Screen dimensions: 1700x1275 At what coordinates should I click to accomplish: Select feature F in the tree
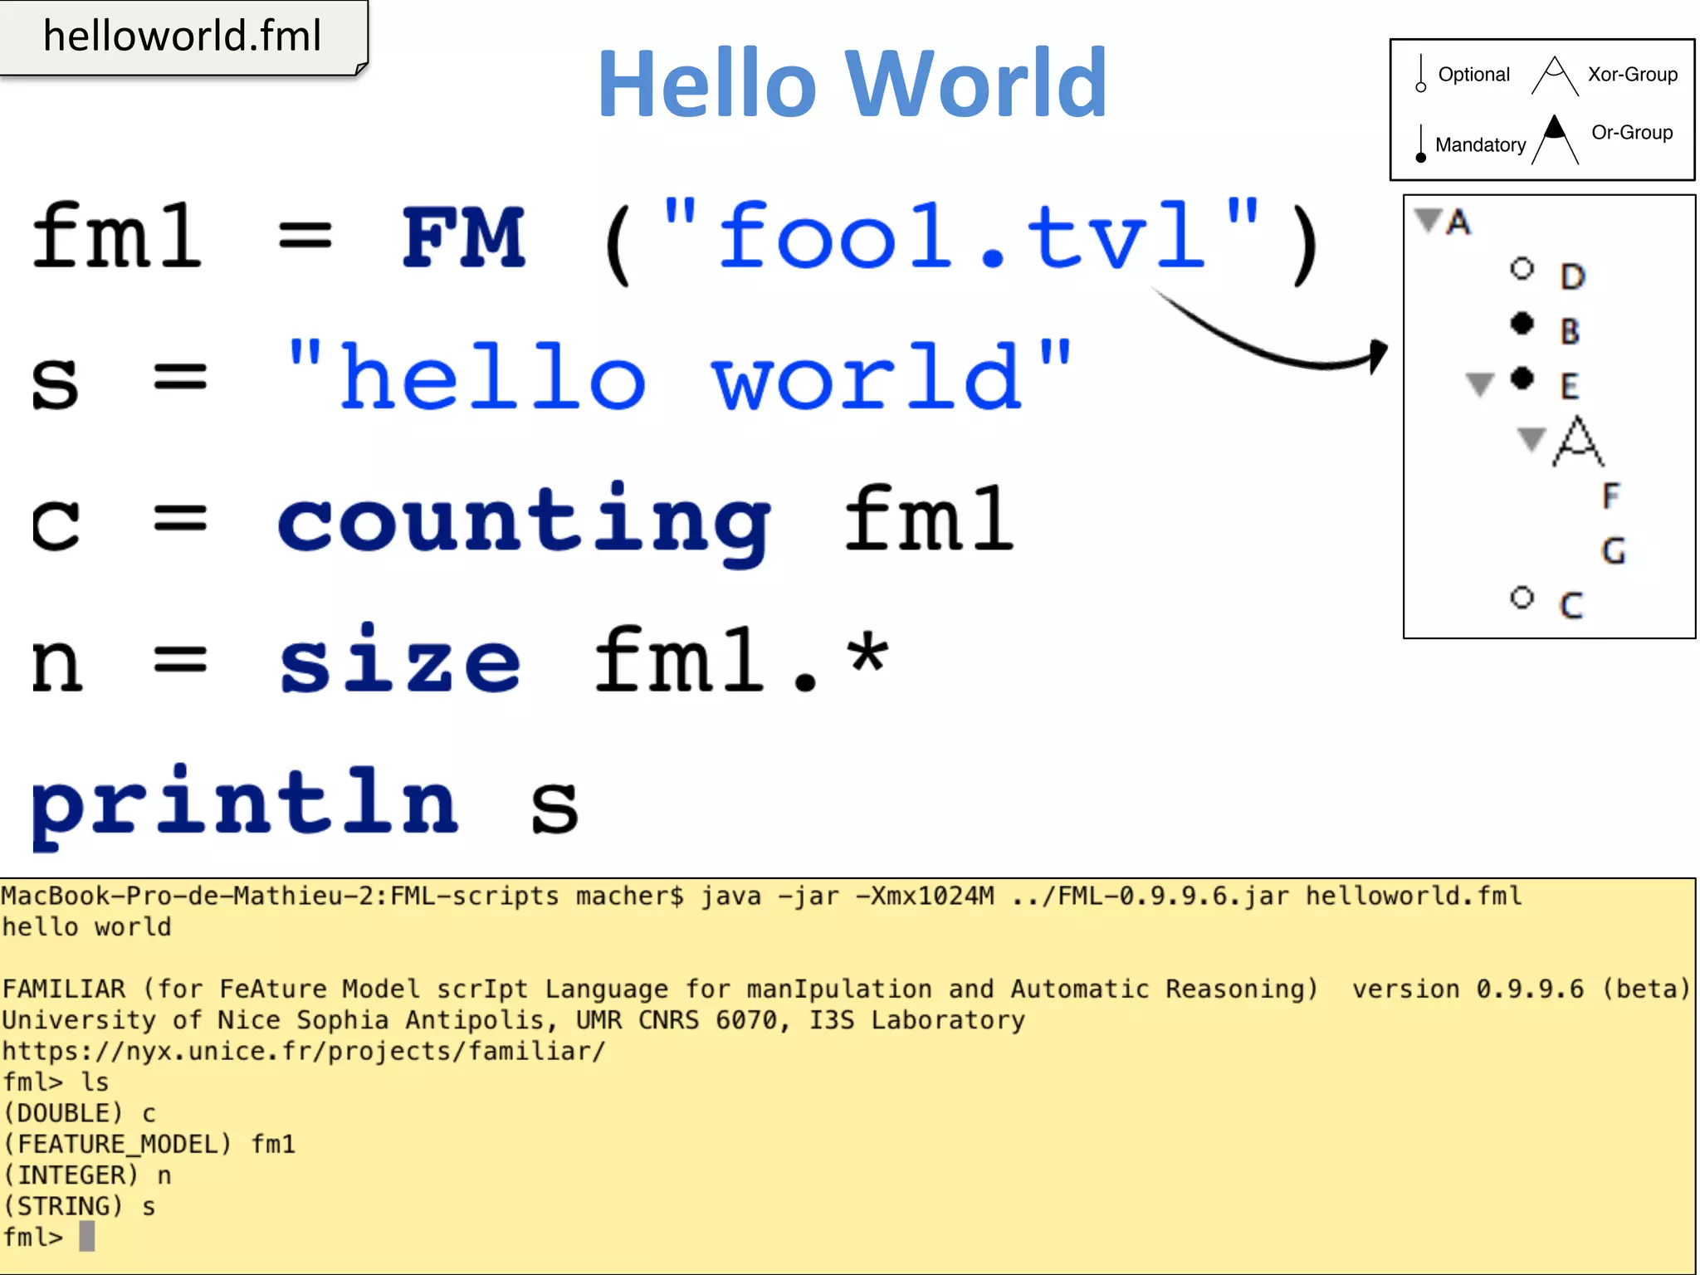(1610, 496)
